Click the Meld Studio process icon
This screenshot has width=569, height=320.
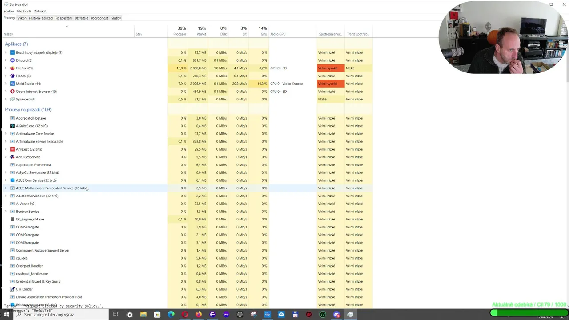pos(12,84)
